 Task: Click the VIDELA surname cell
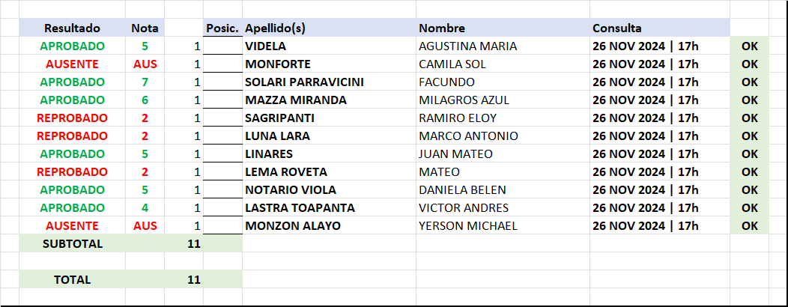pyautogui.click(x=329, y=46)
